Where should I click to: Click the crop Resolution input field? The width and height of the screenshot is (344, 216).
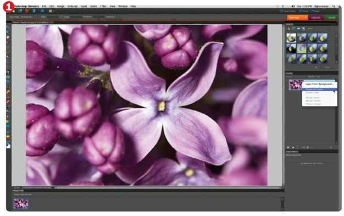98,16
